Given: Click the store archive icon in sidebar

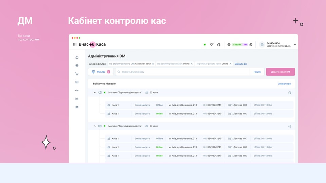Looking at the screenshot, I should click(77, 66).
